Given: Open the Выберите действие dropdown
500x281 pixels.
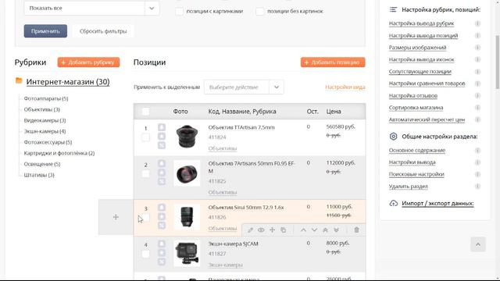Looking at the screenshot, I should (x=244, y=87).
